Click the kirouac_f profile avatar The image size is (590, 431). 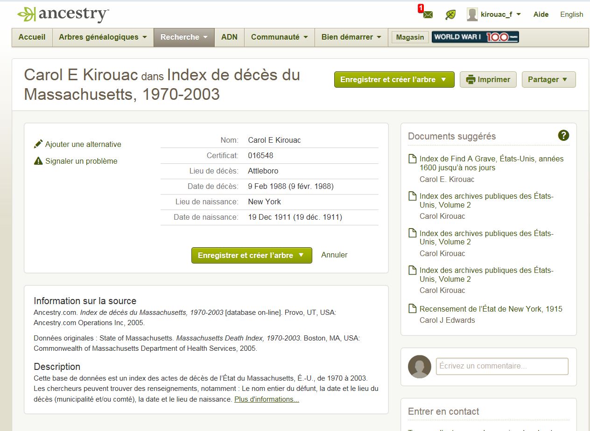click(x=472, y=14)
